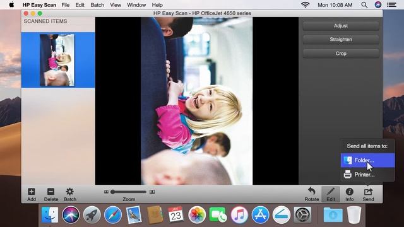Click the Delete toolbar icon

click(x=50, y=192)
